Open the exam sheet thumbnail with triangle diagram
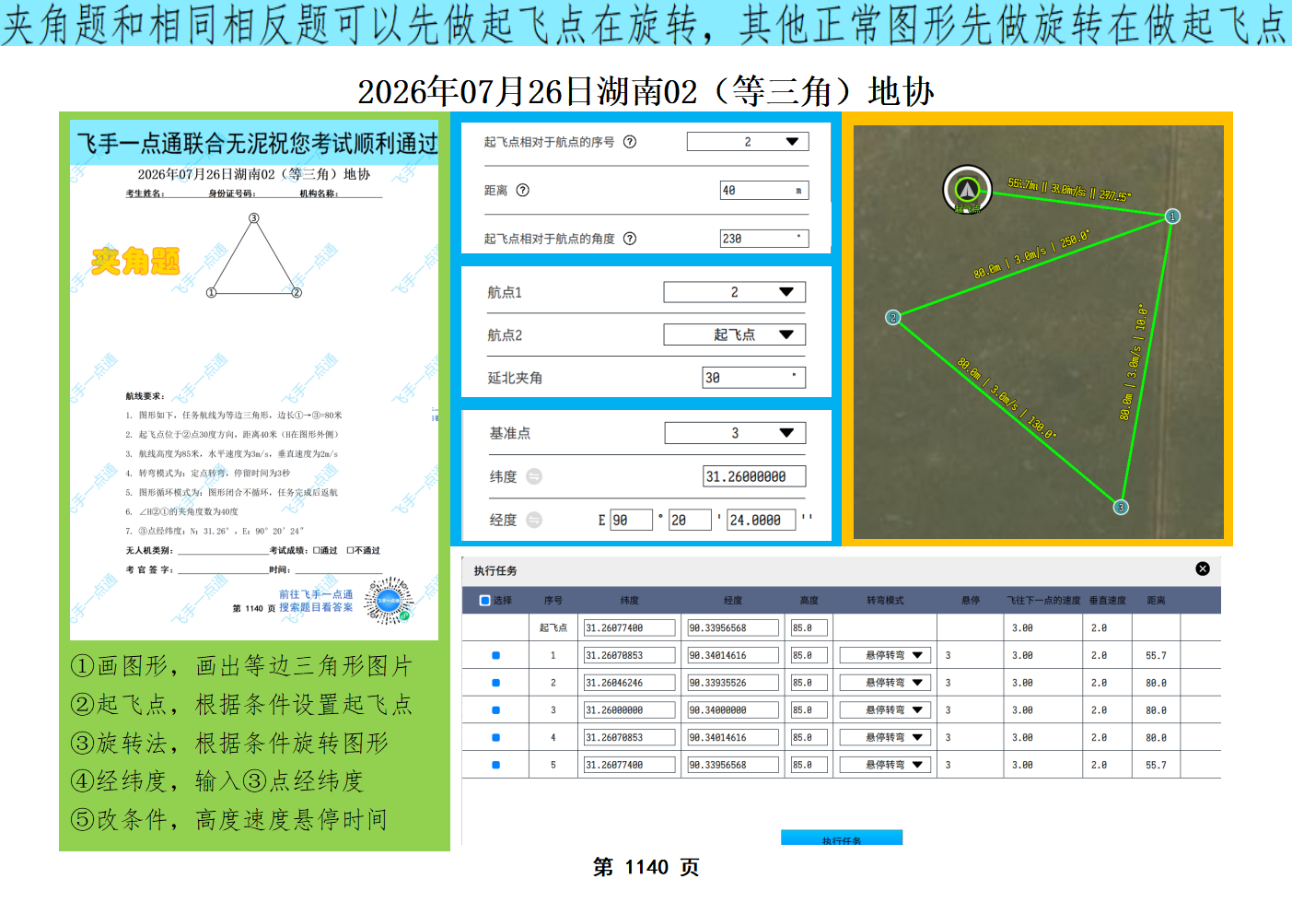1292x914 pixels. tap(254, 381)
